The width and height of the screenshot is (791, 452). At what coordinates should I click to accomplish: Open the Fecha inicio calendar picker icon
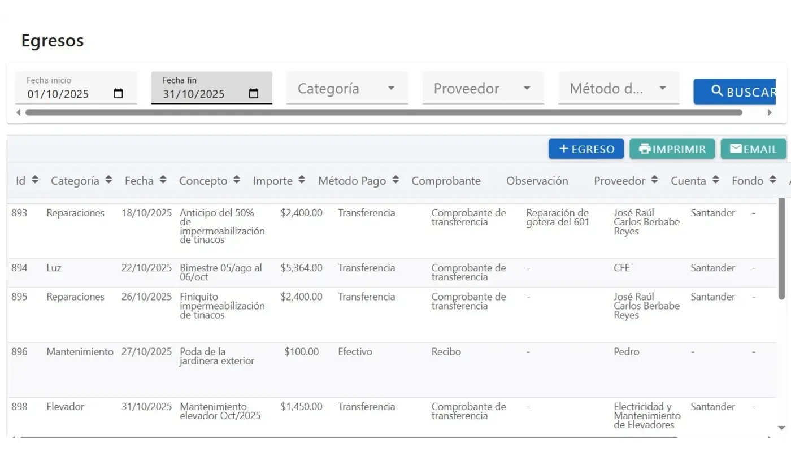point(118,94)
